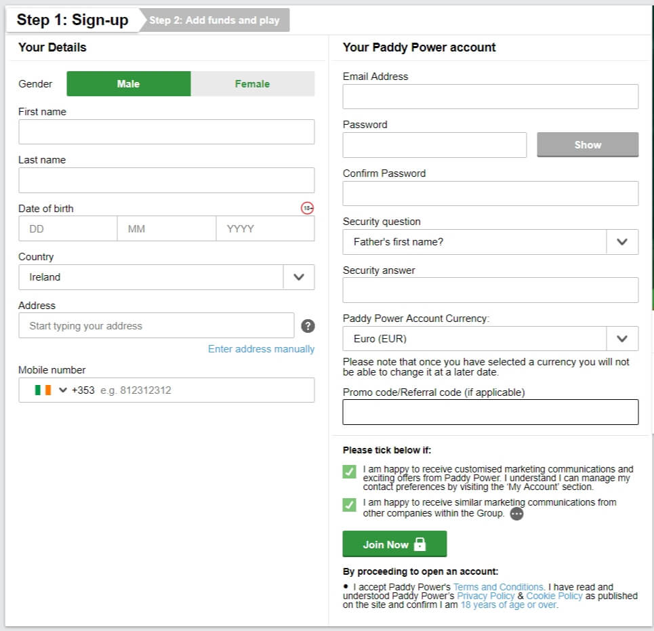Focus the Last name field
654x631 pixels.
pyautogui.click(x=167, y=180)
